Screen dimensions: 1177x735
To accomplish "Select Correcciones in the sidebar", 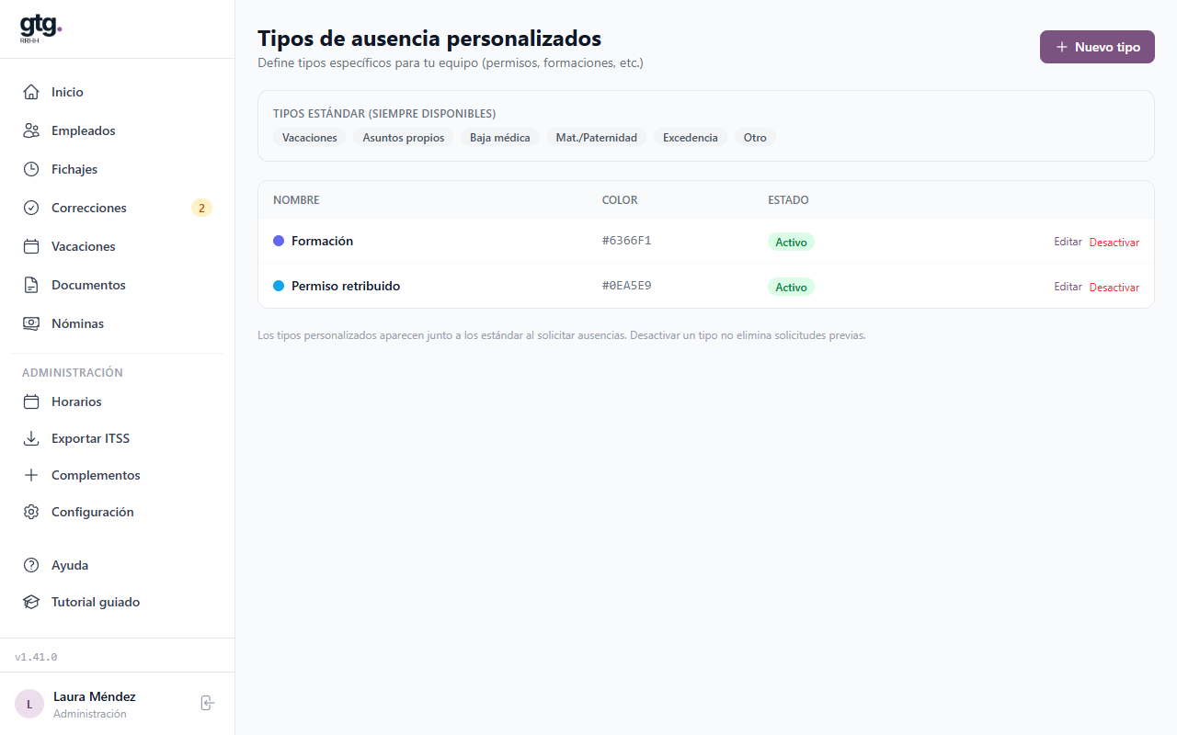I will [x=118, y=208].
